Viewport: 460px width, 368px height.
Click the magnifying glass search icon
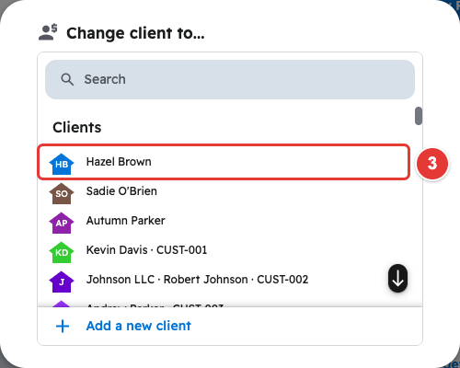(67, 79)
